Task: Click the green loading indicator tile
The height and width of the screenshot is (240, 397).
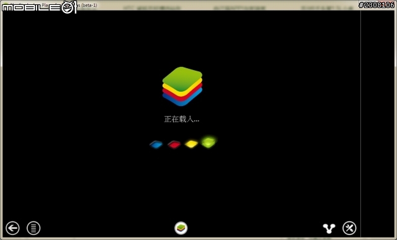Action: pos(208,142)
